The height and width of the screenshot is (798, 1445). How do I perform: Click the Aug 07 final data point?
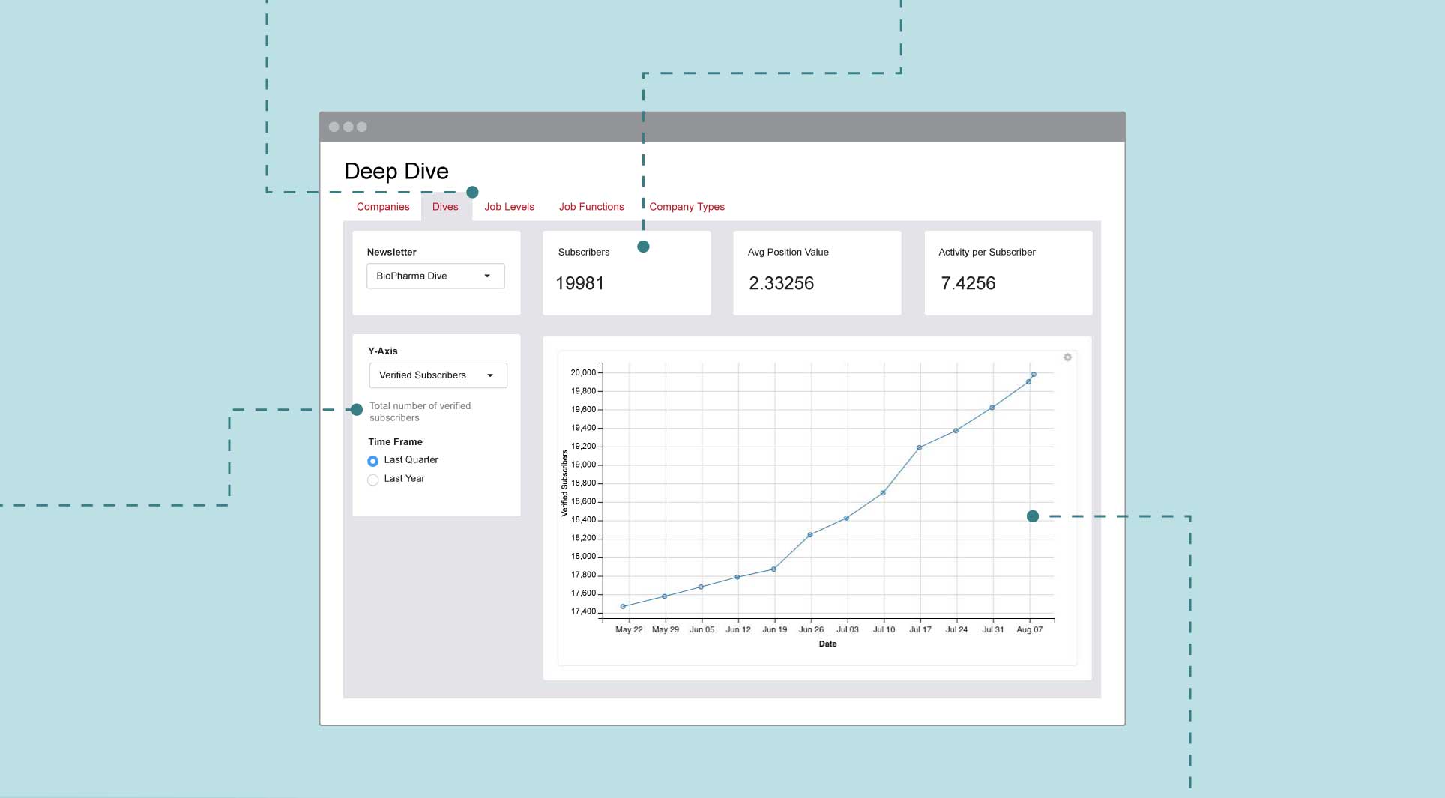[x=1034, y=375]
